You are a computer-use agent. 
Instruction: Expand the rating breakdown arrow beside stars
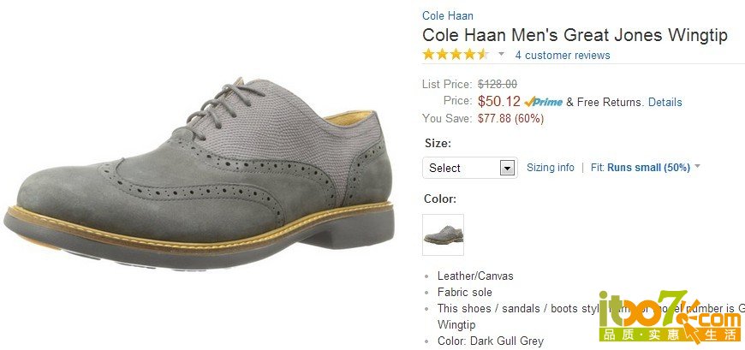point(501,54)
